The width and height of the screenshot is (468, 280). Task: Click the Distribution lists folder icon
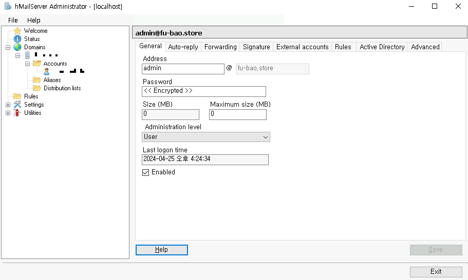[37, 88]
